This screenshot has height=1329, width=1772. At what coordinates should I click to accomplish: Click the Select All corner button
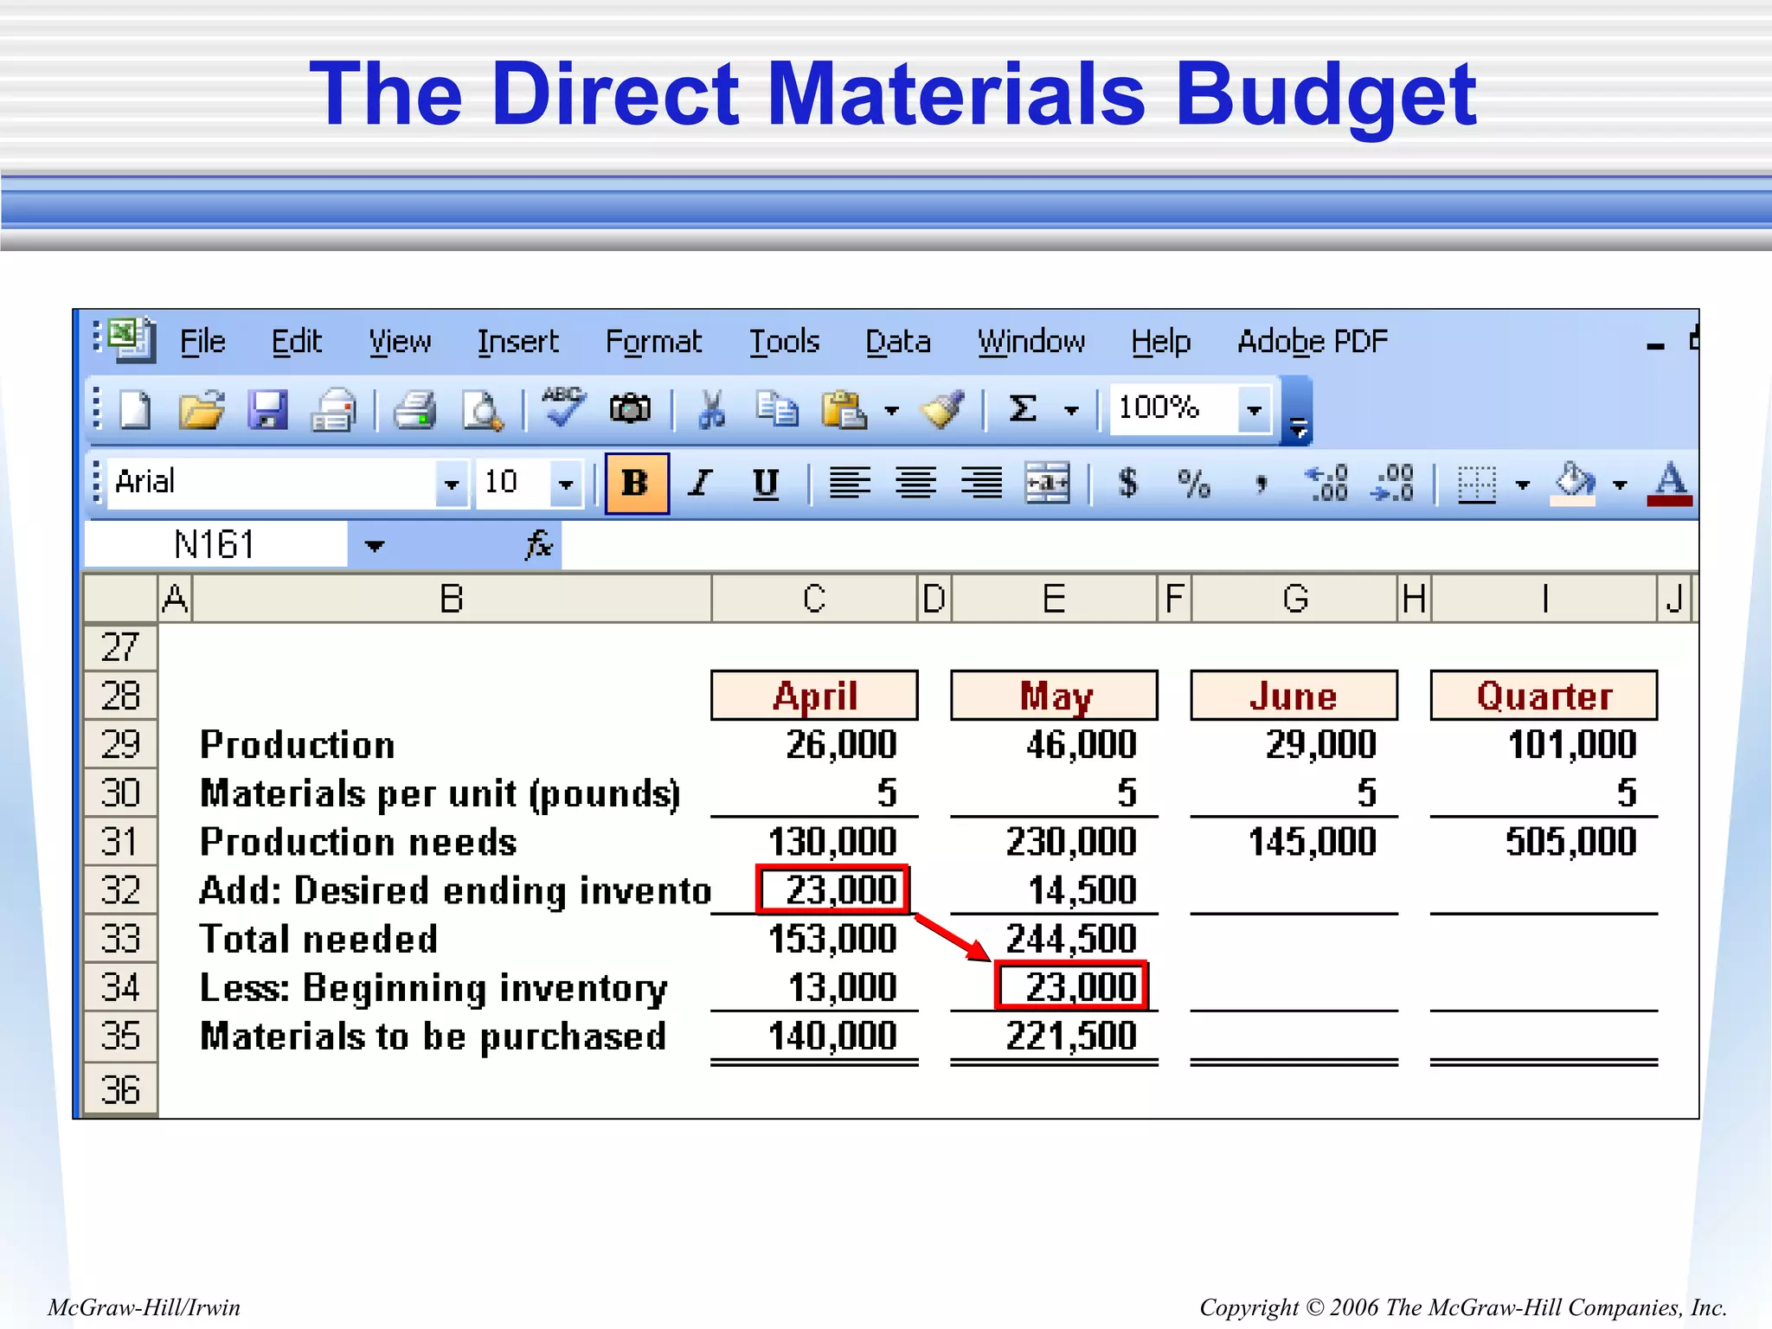[120, 598]
